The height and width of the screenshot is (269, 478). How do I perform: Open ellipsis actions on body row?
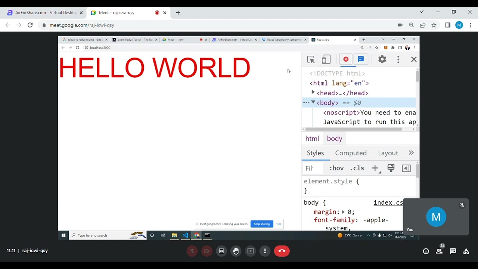coord(306,102)
